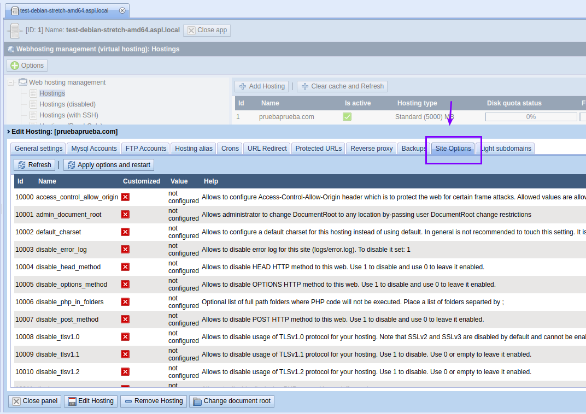Image resolution: width=586 pixels, height=414 pixels.
Task: Click red X for access_control_allow_origin
Action: (x=125, y=197)
